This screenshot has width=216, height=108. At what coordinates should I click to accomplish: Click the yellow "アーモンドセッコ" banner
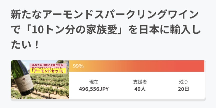pyautogui.click(x=48, y=71)
